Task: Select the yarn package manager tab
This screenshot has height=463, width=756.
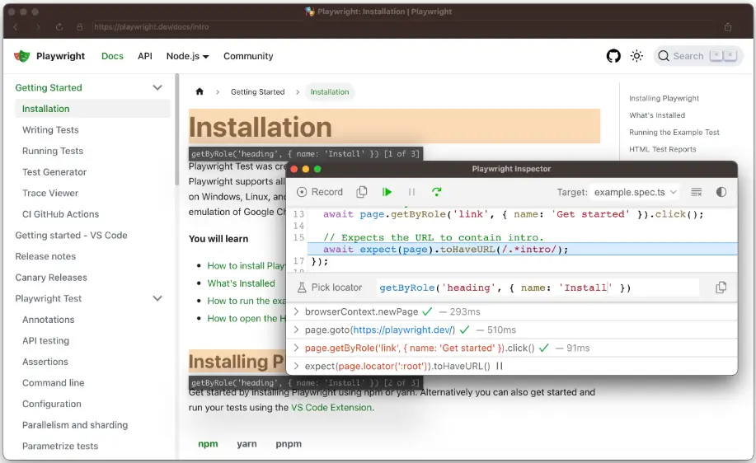Action: 247,443
